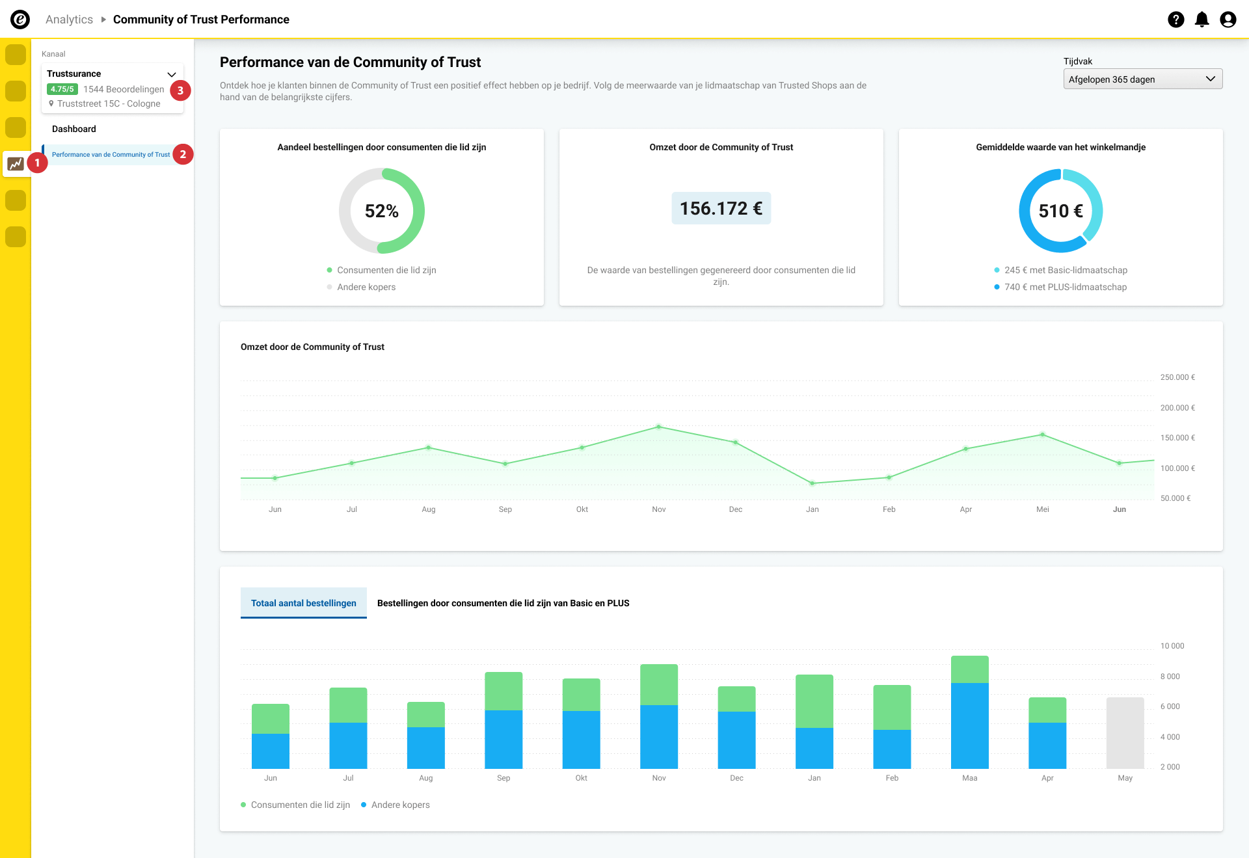
Task: Click the topmost yellow sidebar square icon
Action: [16, 55]
